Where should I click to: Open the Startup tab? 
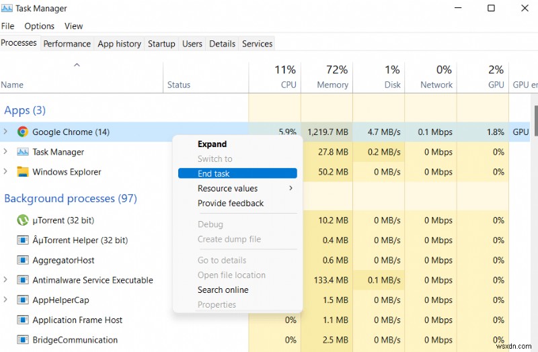click(x=161, y=44)
